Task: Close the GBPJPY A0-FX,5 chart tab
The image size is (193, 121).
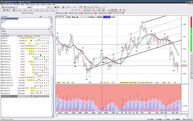Action: tap(110, 13)
